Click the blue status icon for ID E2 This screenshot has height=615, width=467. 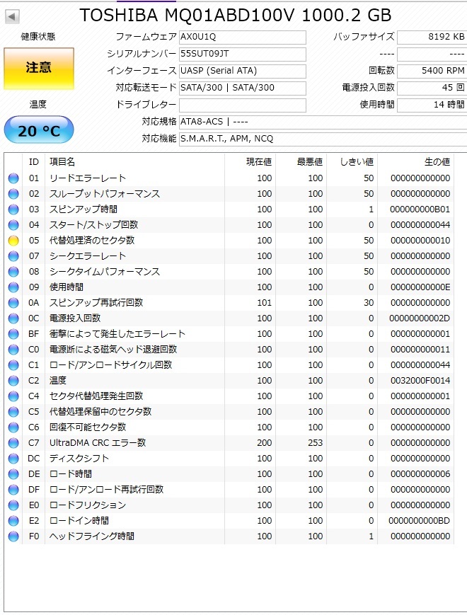coord(13,521)
